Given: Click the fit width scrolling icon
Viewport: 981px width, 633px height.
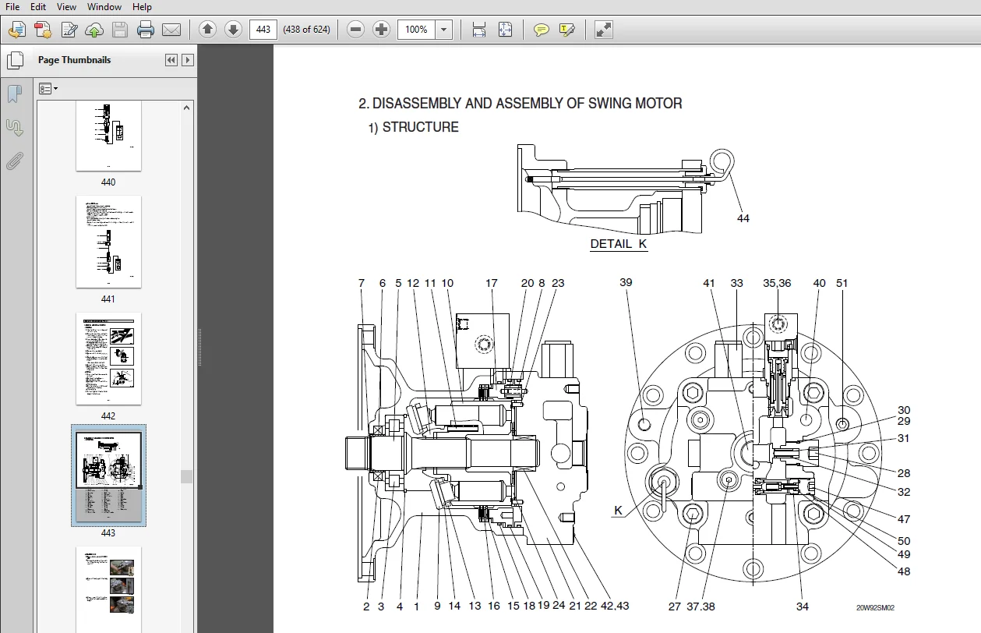Looking at the screenshot, I should tap(479, 30).
